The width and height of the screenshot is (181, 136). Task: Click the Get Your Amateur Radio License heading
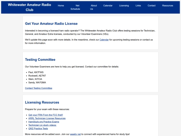(x=51, y=24)
